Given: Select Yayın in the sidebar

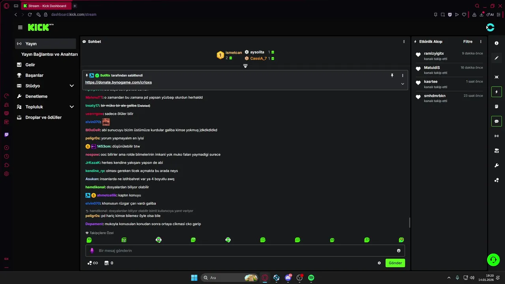Looking at the screenshot, I should (45, 44).
